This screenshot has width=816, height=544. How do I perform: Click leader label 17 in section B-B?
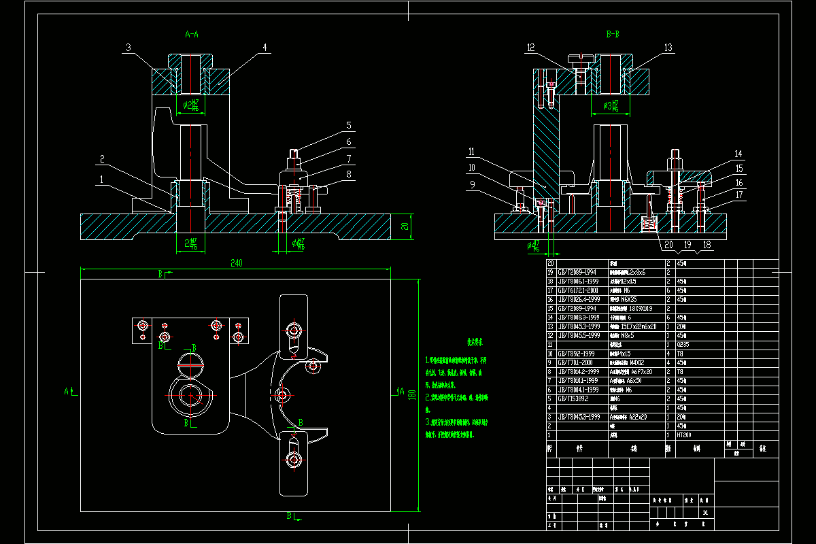(x=738, y=197)
